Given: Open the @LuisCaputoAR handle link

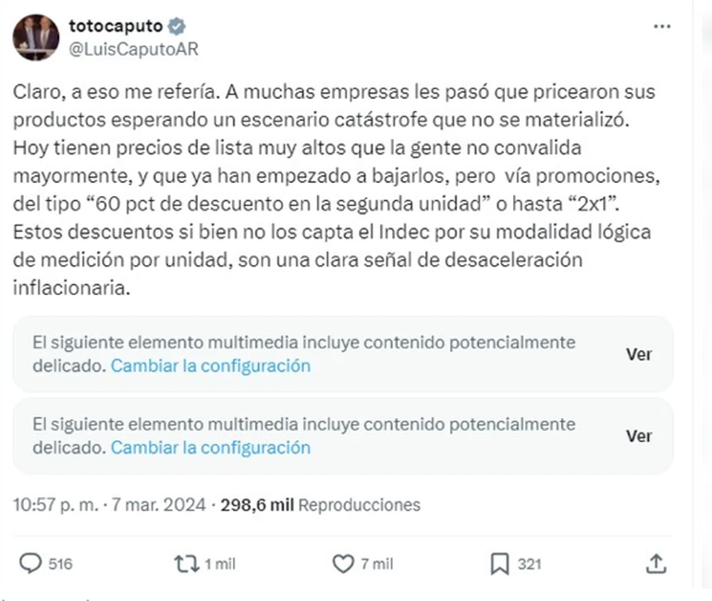Looking at the screenshot, I should coord(134,48).
